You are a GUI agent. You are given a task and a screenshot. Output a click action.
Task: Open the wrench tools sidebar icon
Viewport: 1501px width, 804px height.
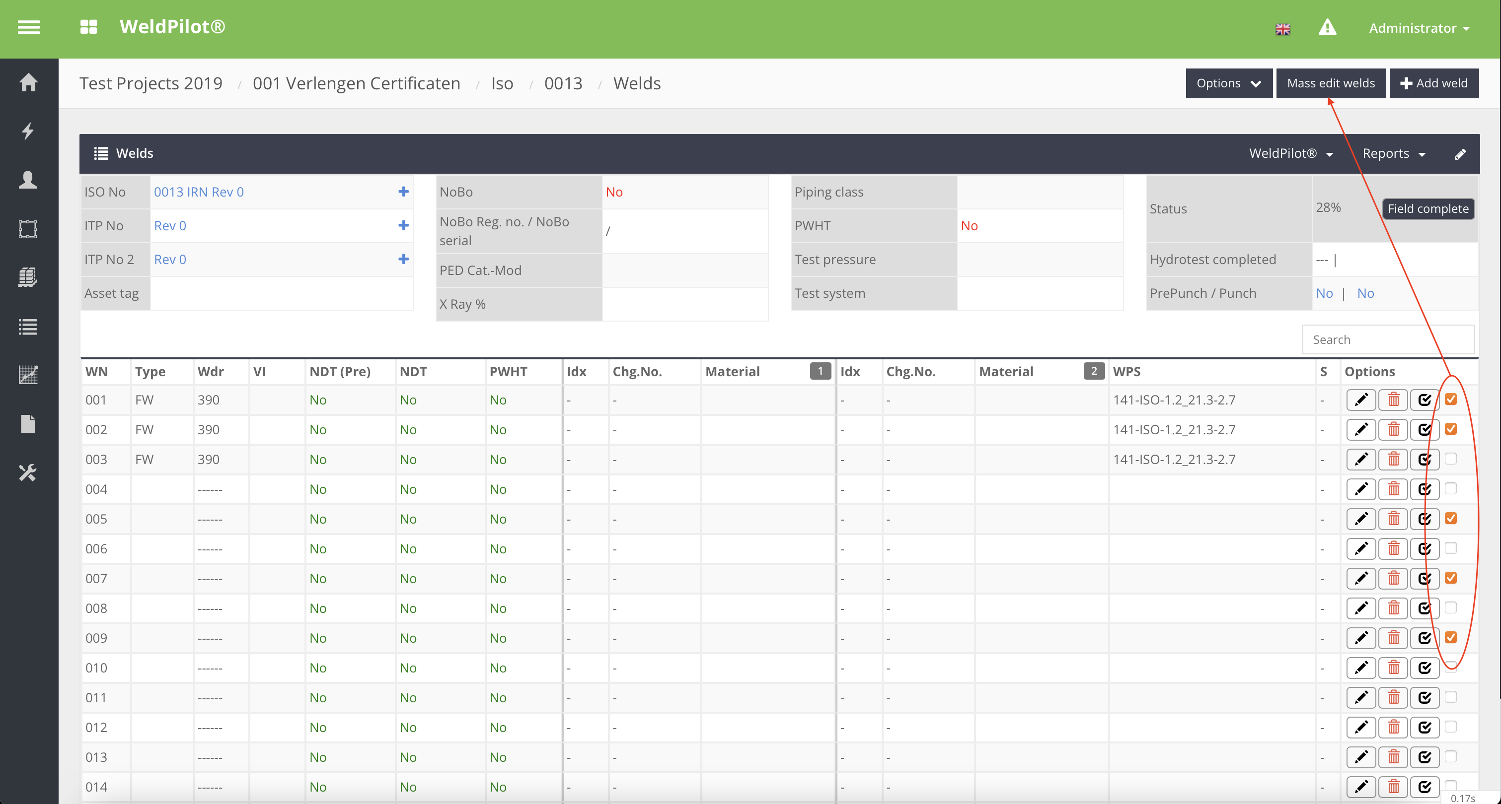pos(28,472)
